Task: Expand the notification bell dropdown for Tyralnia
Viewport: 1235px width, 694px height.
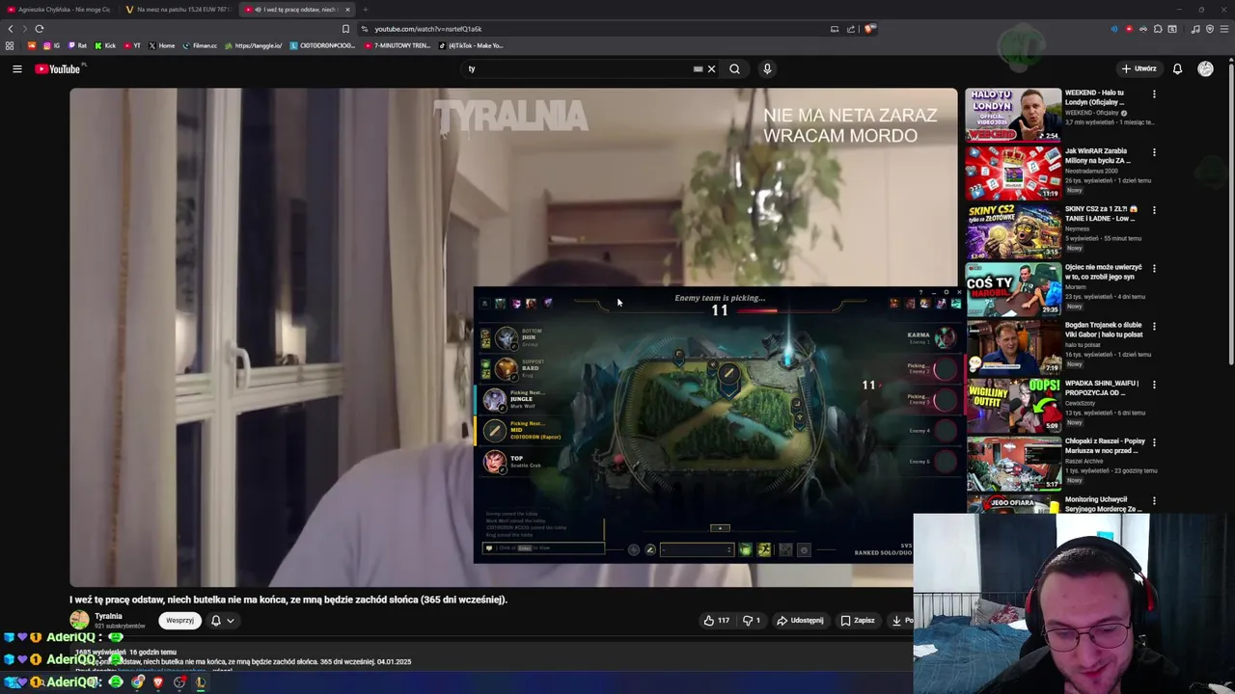Action: (223, 621)
